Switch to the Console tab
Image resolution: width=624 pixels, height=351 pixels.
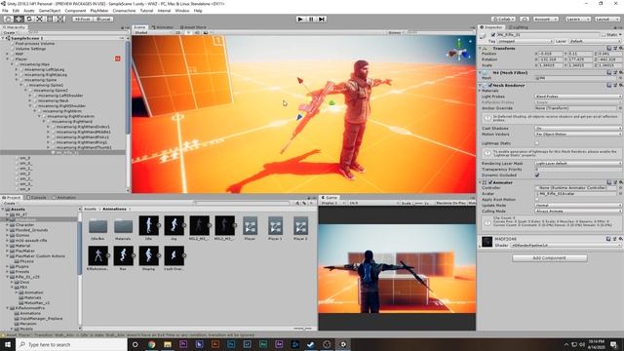click(37, 197)
